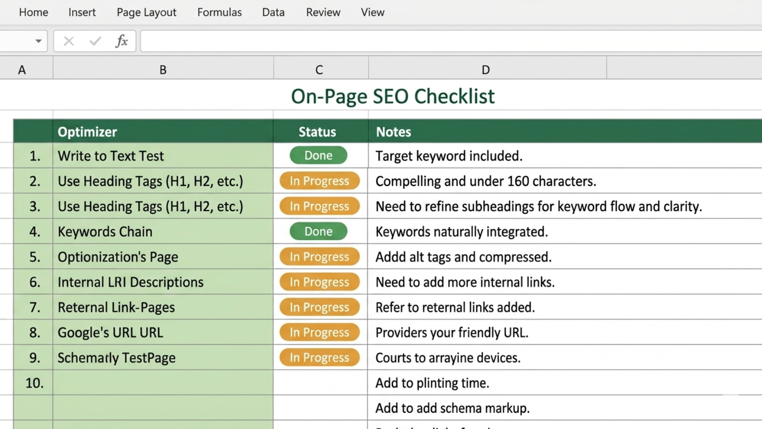Click In Progress badge for Google's URL URL
Viewport: 762px width, 429px height.
click(320, 332)
